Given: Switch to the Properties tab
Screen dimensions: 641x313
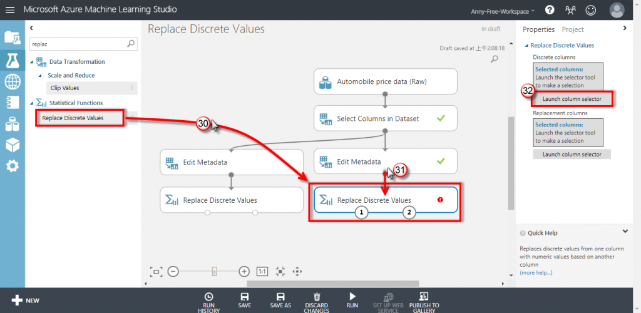Looking at the screenshot, I should pyautogui.click(x=538, y=29).
